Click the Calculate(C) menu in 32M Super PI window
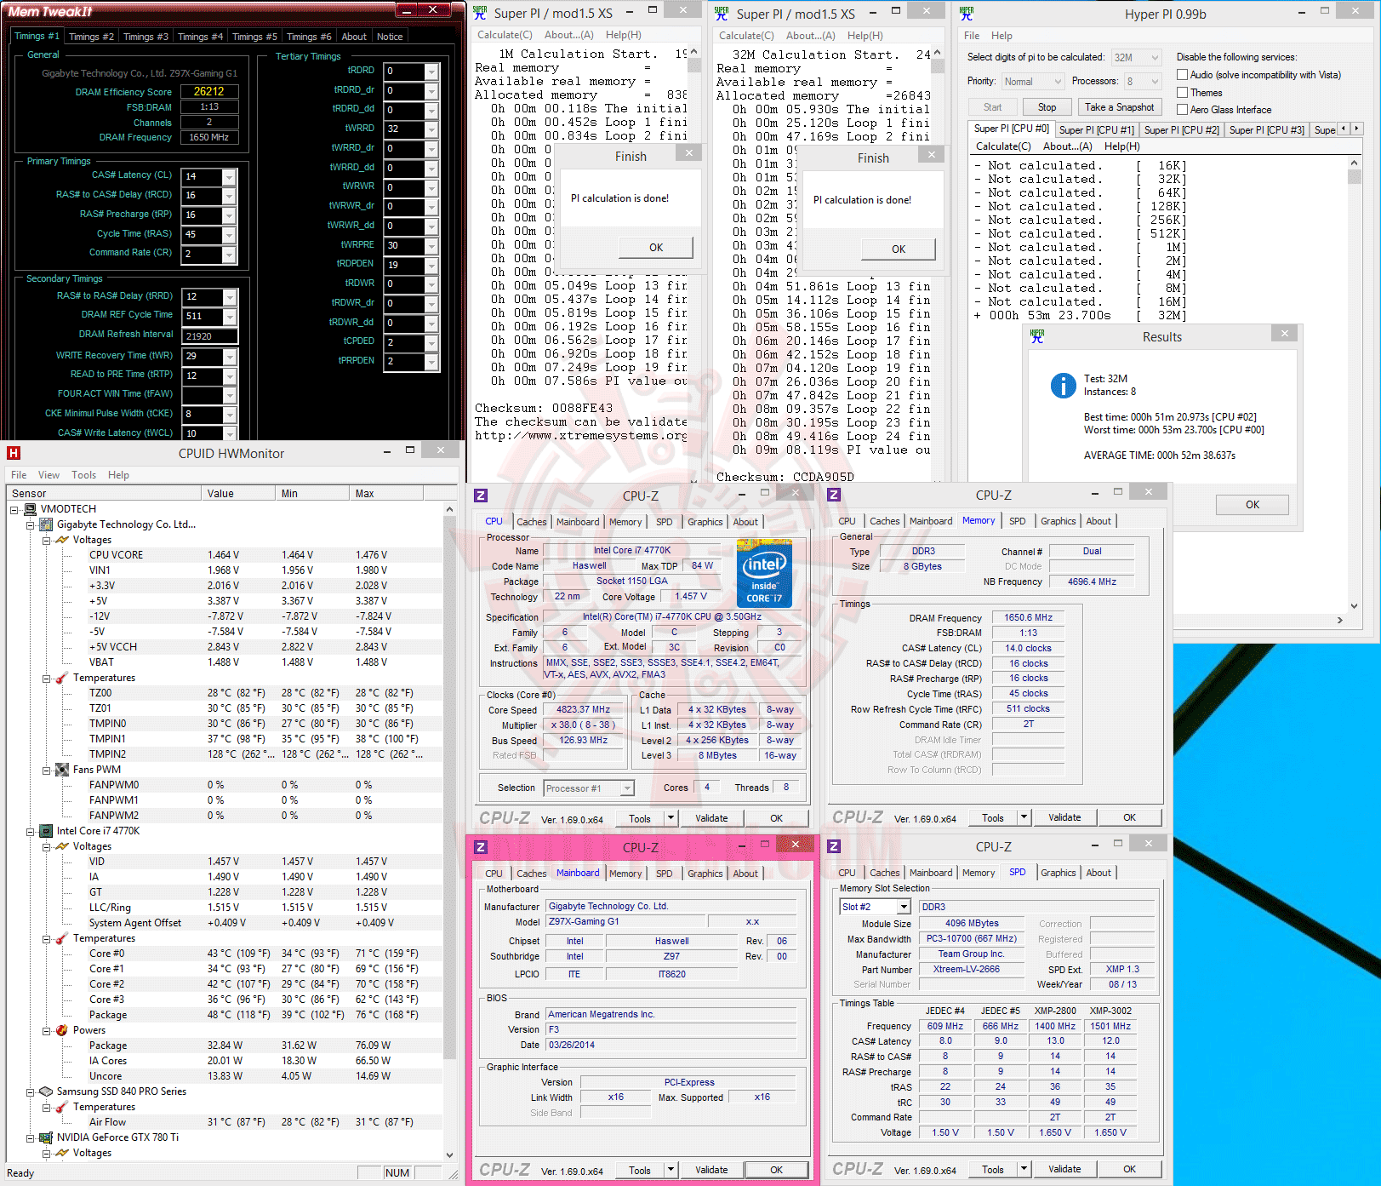This screenshot has width=1381, height=1186. (746, 36)
